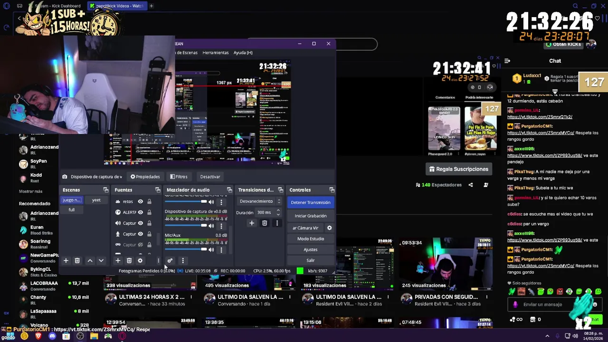Select Comentarios tab in side panel

(x=445, y=97)
